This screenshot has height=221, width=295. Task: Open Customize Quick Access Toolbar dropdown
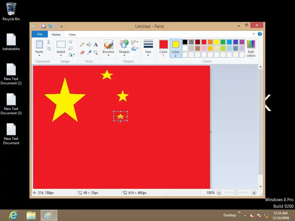62,27
